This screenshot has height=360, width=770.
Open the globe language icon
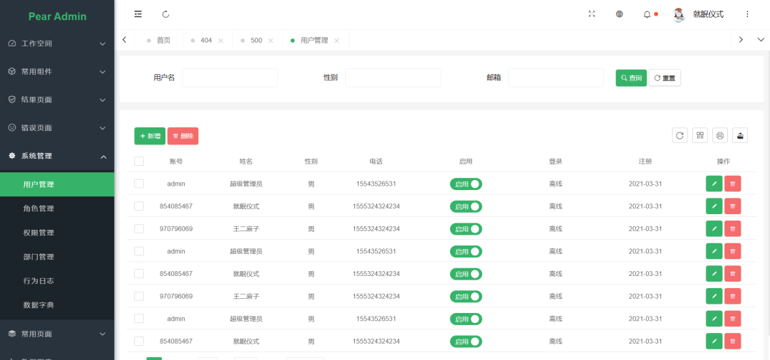(620, 14)
